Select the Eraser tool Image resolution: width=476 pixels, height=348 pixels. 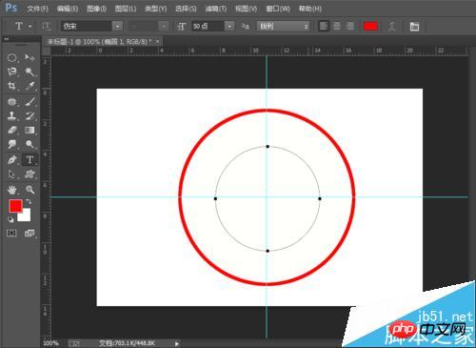11,130
